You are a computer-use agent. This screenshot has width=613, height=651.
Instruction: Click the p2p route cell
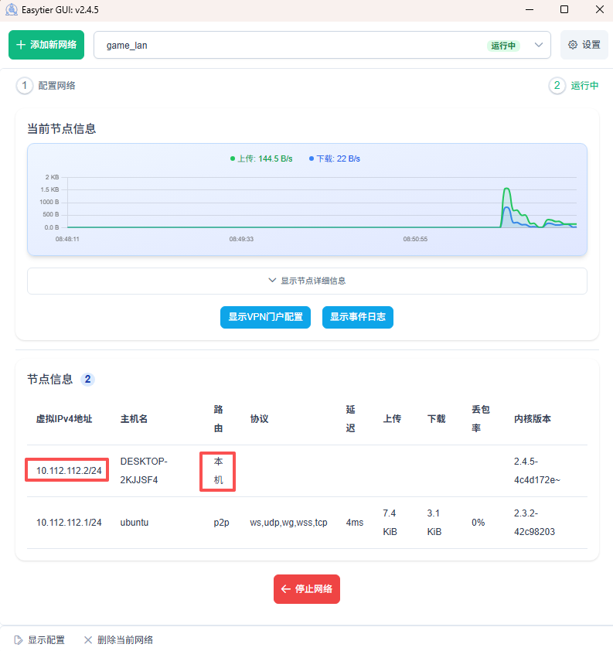[x=221, y=523]
